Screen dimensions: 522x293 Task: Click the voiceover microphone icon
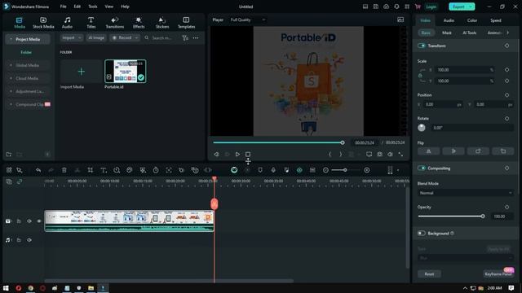(273, 170)
